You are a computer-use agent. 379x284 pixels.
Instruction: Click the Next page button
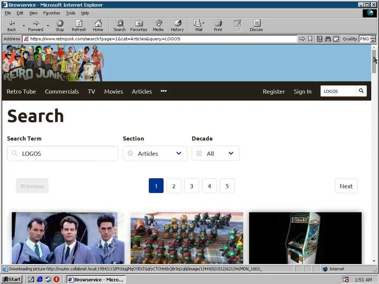[x=346, y=186]
